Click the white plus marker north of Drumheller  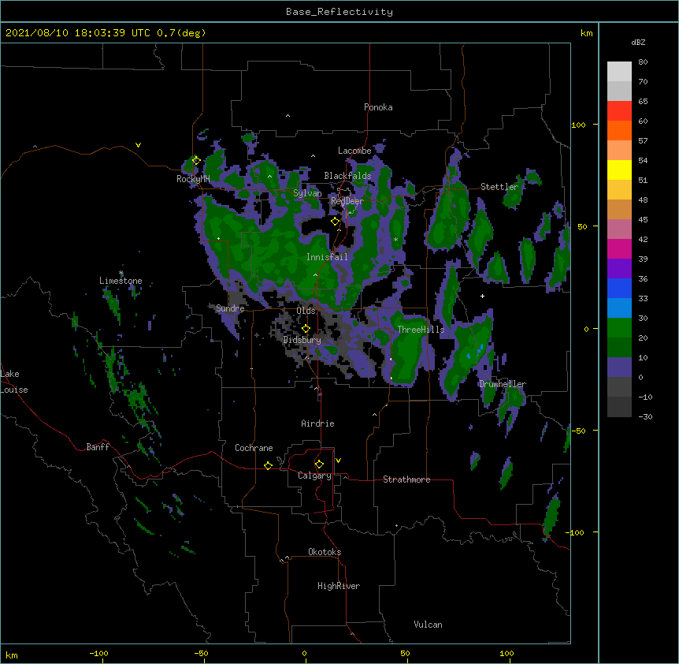482,296
